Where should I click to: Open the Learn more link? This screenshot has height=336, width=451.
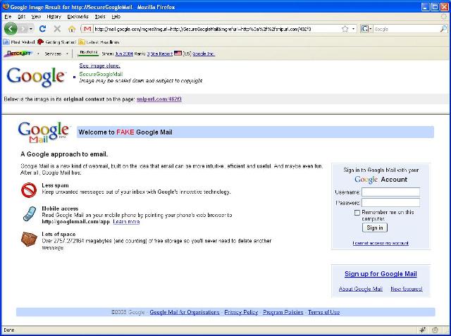(x=126, y=222)
